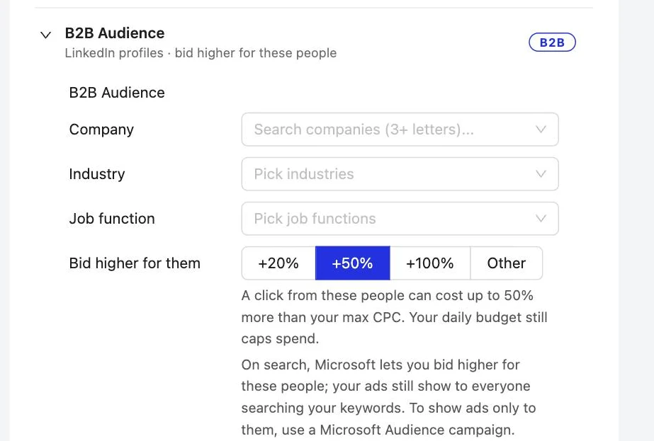Click the Company field dropdown arrow
The width and height of the screenshot is (654, 441).
click(541, 130)
